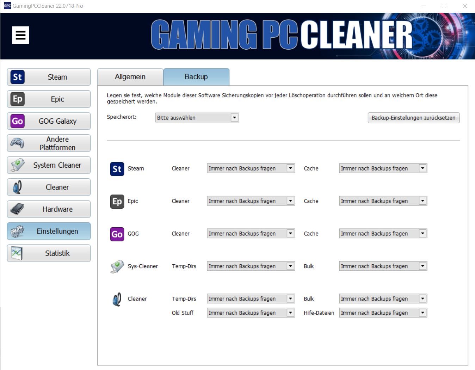Screen dimensions: 475x370
Task: Open the Steam Cleaner backup dropdown
Action: point(251,168)
